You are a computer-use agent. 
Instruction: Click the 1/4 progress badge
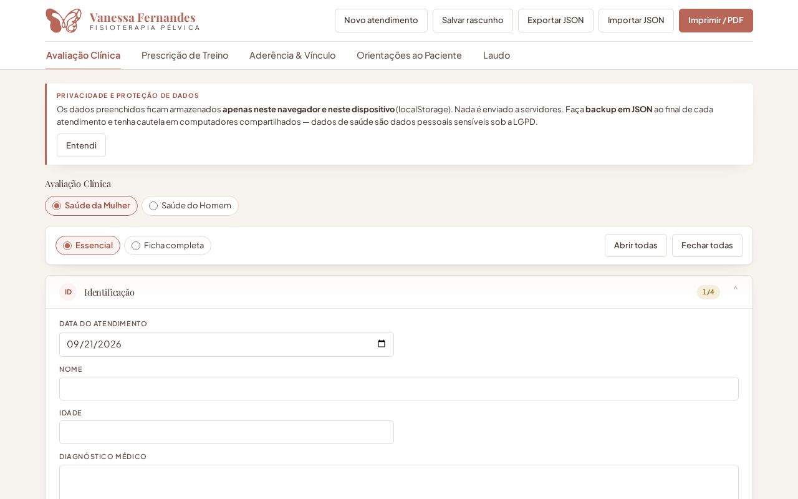(708, 292)
